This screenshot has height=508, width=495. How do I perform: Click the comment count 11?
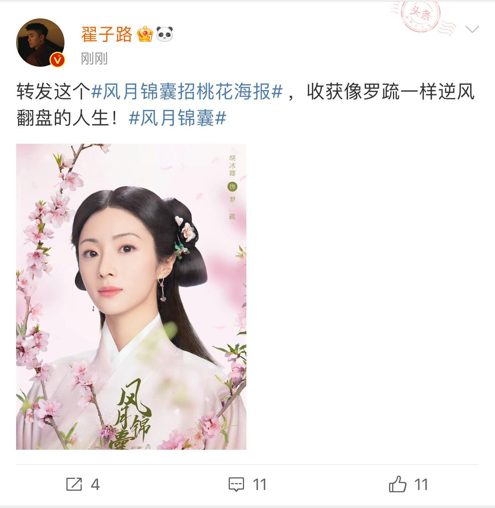click(x=260, y=485)
